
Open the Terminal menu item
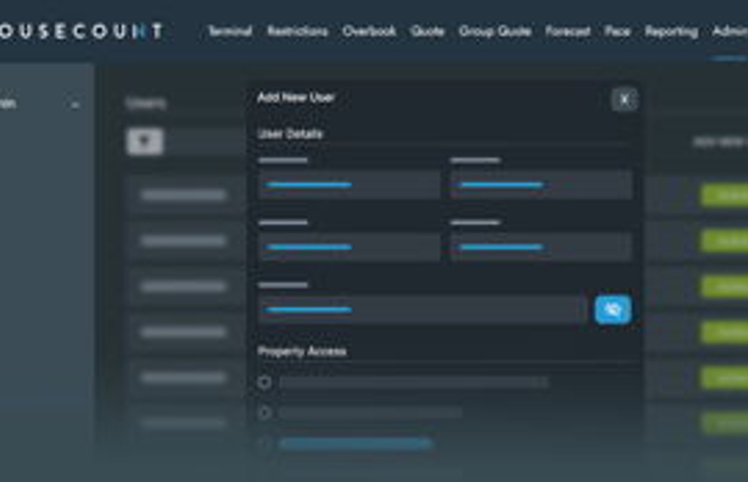click(x=230, y=31)
